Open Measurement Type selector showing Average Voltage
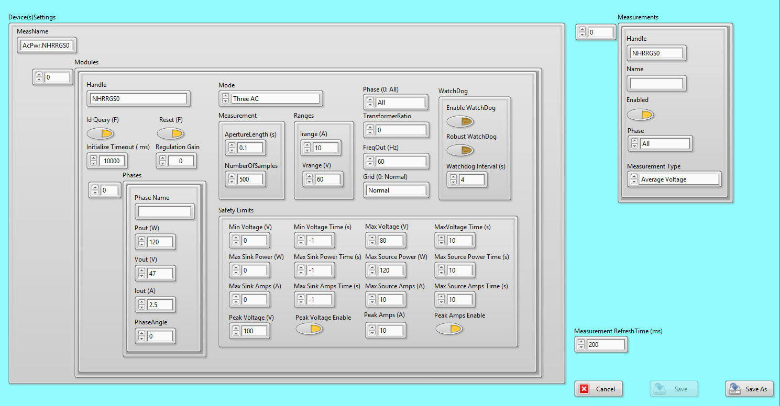 pos(674,179)
